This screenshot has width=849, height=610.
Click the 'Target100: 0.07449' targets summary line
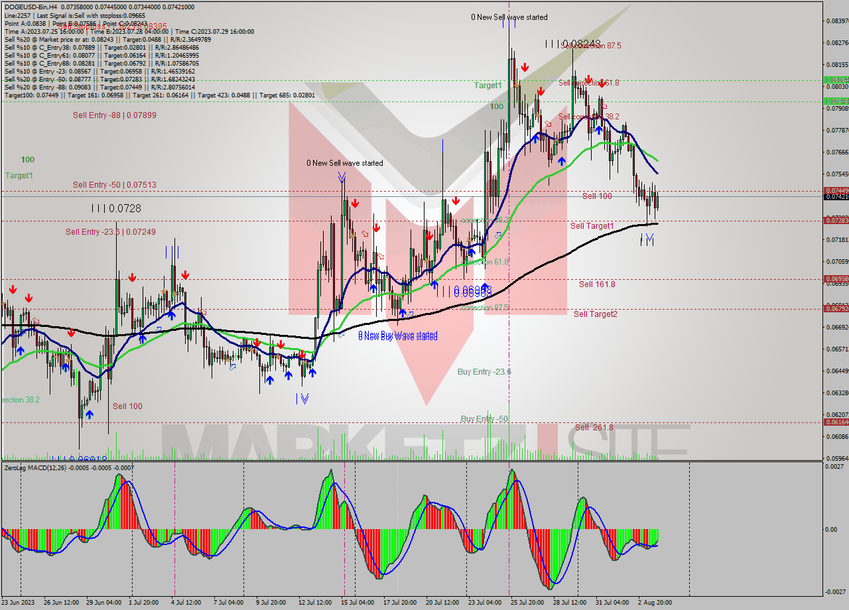[x=160, y=95]
